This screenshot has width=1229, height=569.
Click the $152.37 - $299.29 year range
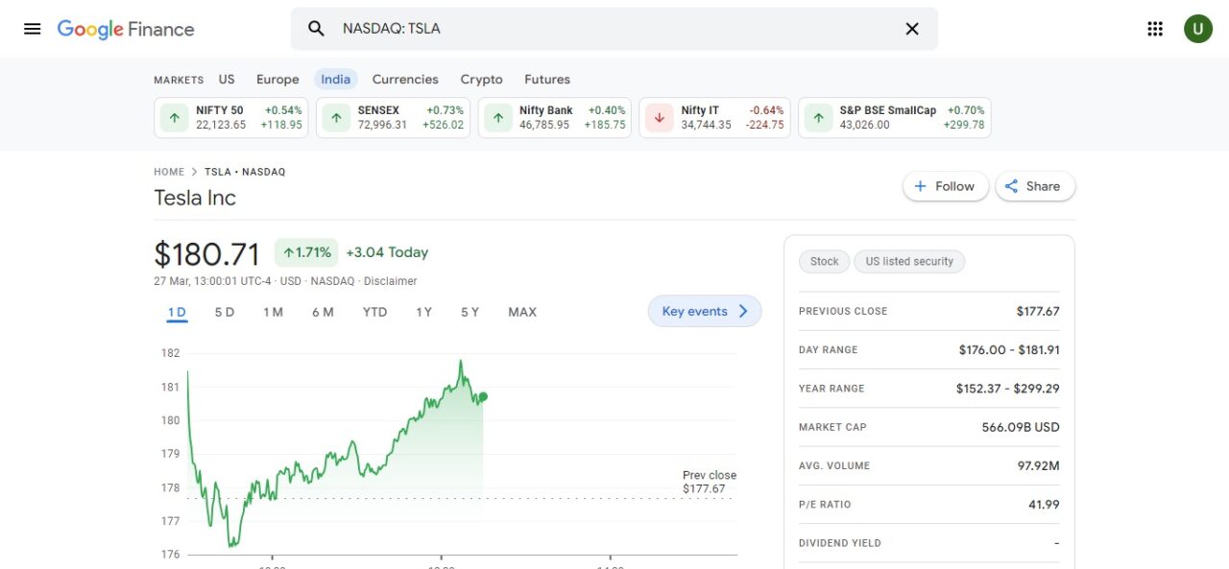tap(1008, 389)
